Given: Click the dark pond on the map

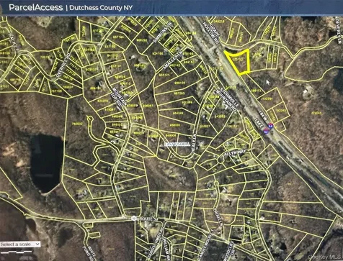Looking at the screenshot, I should (46, 163).
